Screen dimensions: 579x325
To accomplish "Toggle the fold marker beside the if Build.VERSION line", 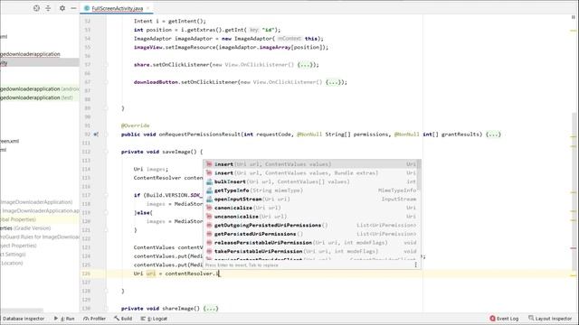I will tap(106, 195).
